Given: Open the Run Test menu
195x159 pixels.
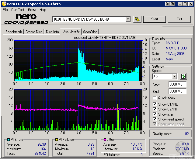Looking at the screenshot, I should [x=18, y=10].
